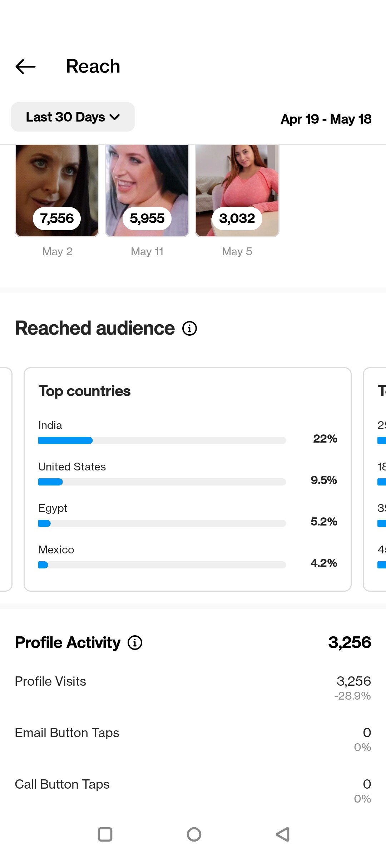Image resolution: width=386 pixels, height=858 pixels.
Task: Tap the Egypt 5.2% row
Action: [188, 515]
